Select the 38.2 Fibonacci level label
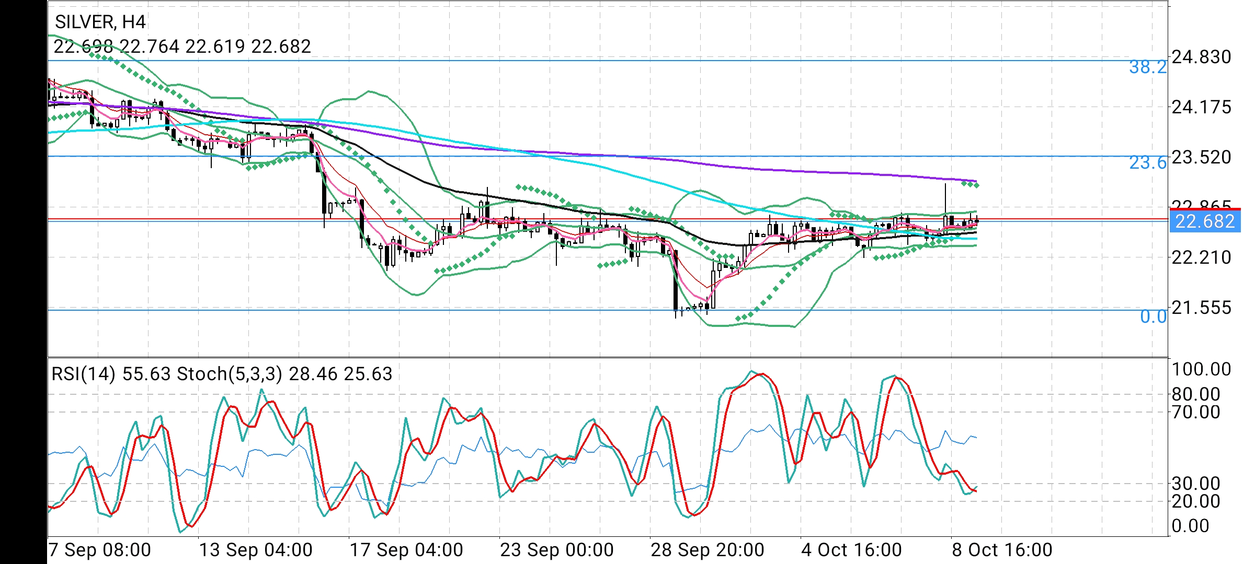The image size is (1255, 564). click(x=1148, y=67)
